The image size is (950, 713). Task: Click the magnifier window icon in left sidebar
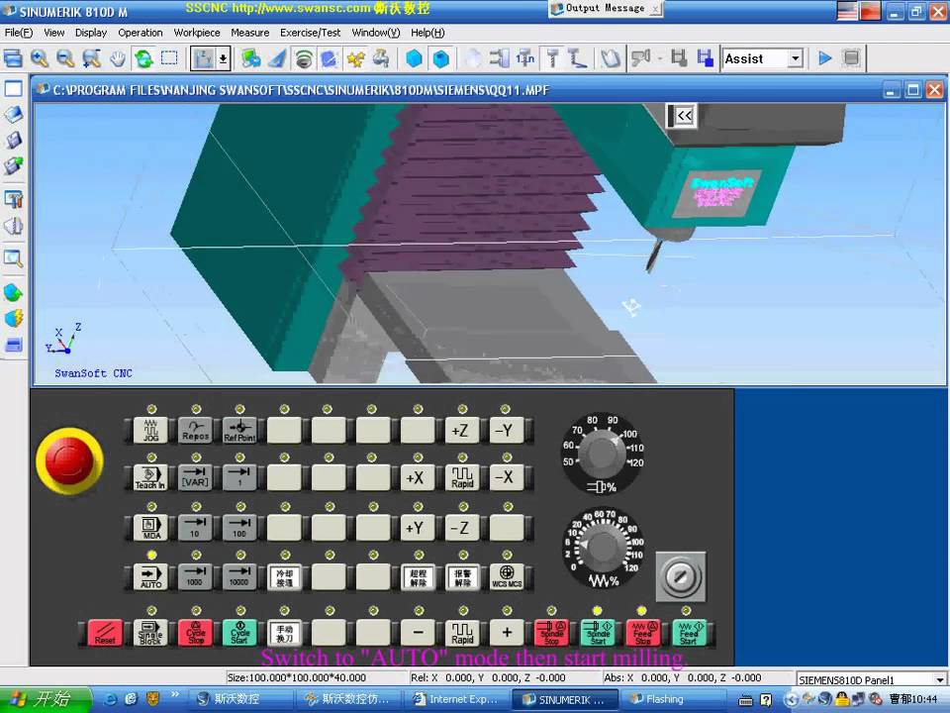tap(13, 258)
